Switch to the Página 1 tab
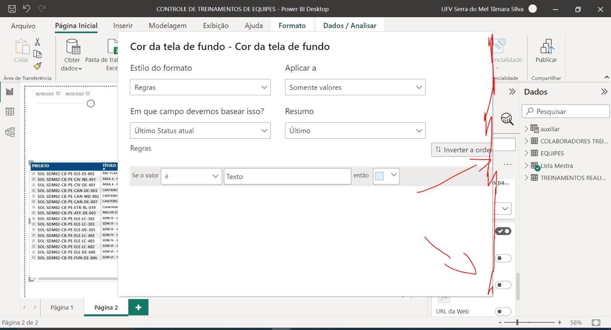 tap(62, 307)
